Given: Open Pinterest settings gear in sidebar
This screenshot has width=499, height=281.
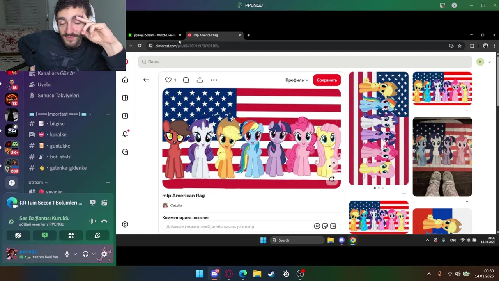Looking at the screenshot, I should click(125, 224).
